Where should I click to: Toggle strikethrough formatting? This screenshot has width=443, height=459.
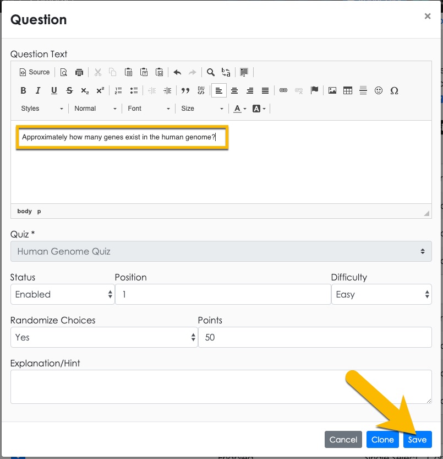[x=69, y=90]
